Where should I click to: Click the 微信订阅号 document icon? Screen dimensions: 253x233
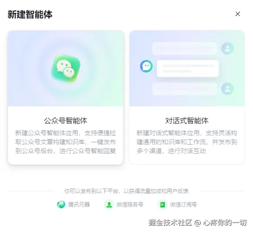(163, 205)
